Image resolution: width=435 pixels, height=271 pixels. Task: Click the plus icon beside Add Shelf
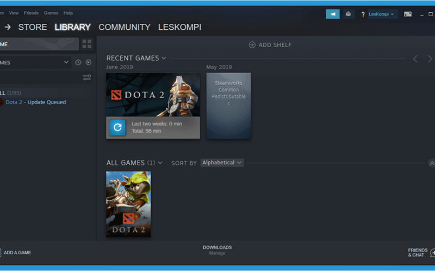(252, 45)
